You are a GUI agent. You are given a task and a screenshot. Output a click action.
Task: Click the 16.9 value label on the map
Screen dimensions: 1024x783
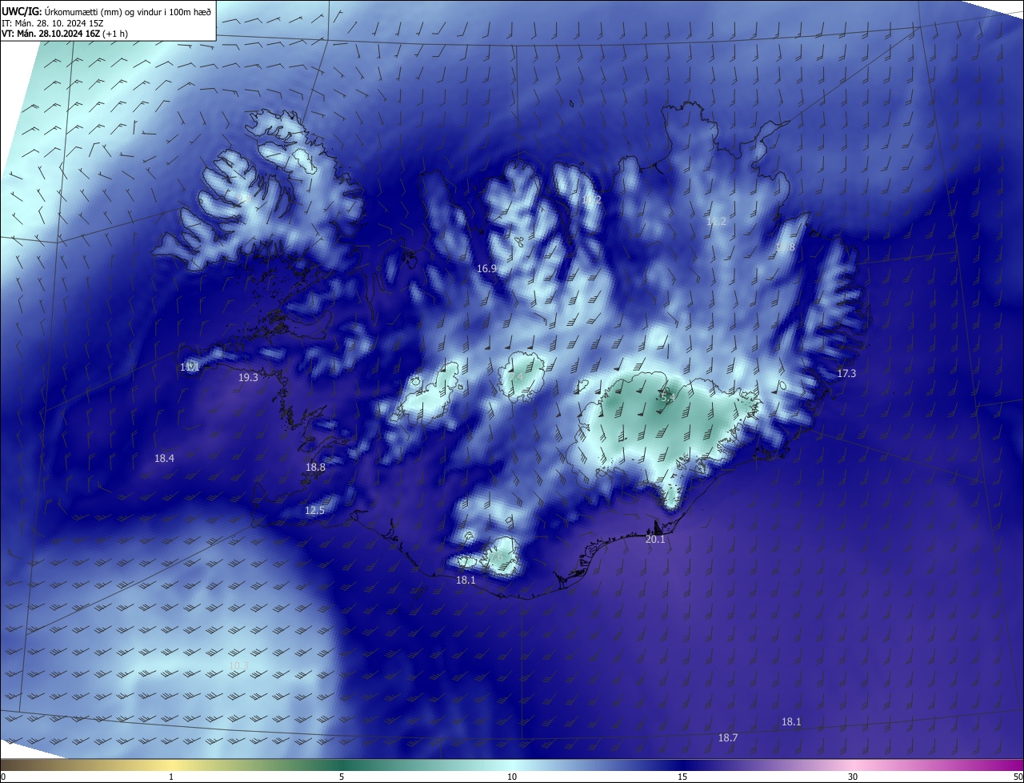487,269
